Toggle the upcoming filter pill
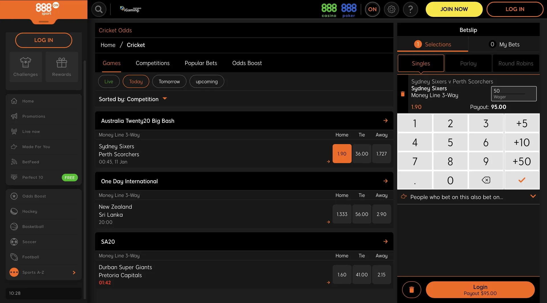The image size is (547, 303). (207, 82)
